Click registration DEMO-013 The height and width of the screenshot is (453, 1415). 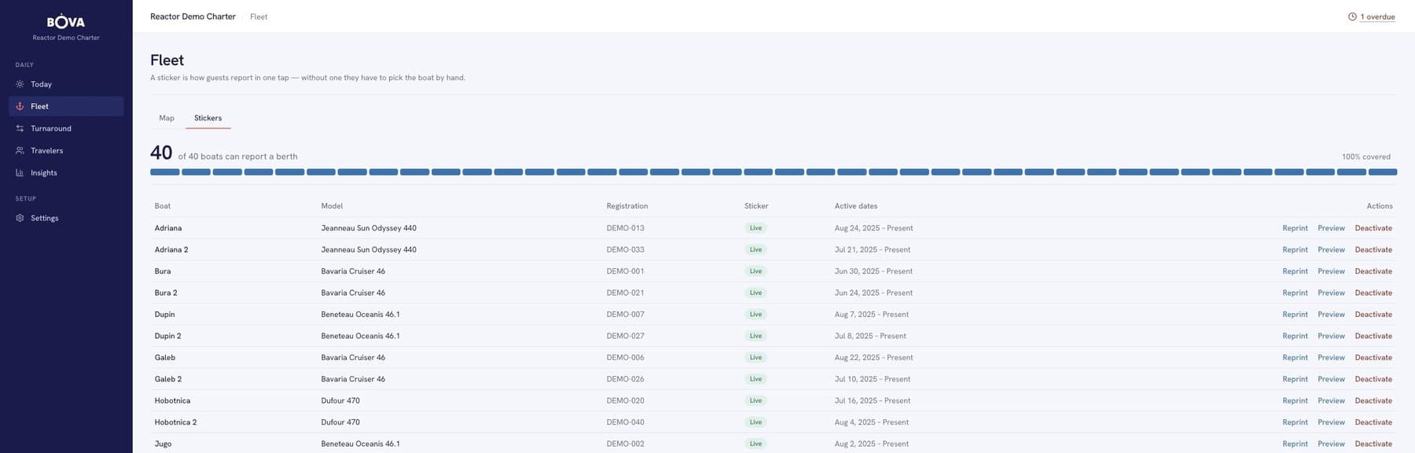tap(625, 228)
